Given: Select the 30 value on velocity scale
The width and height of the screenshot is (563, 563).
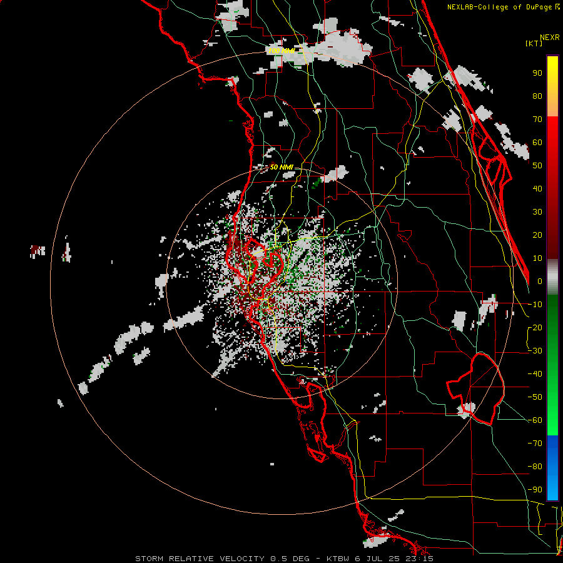Looking at the screenshot, I should coord(537,212).
